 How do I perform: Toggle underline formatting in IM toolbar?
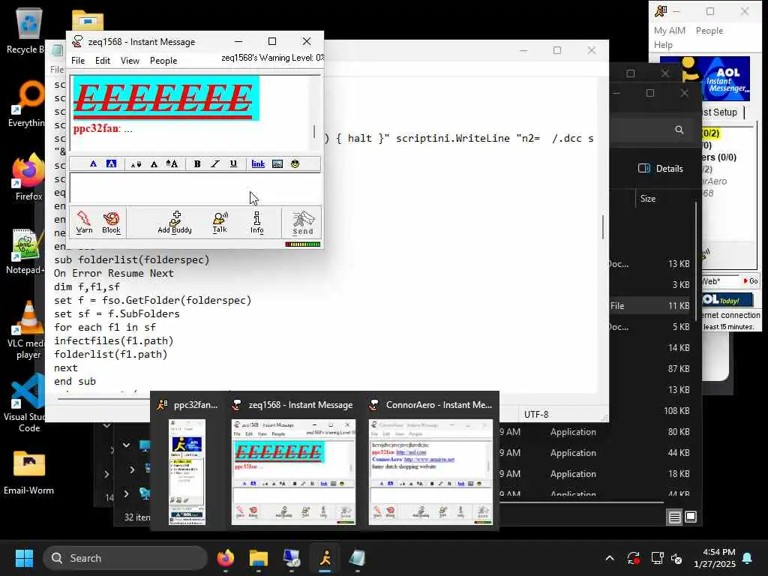pos(234,164)
